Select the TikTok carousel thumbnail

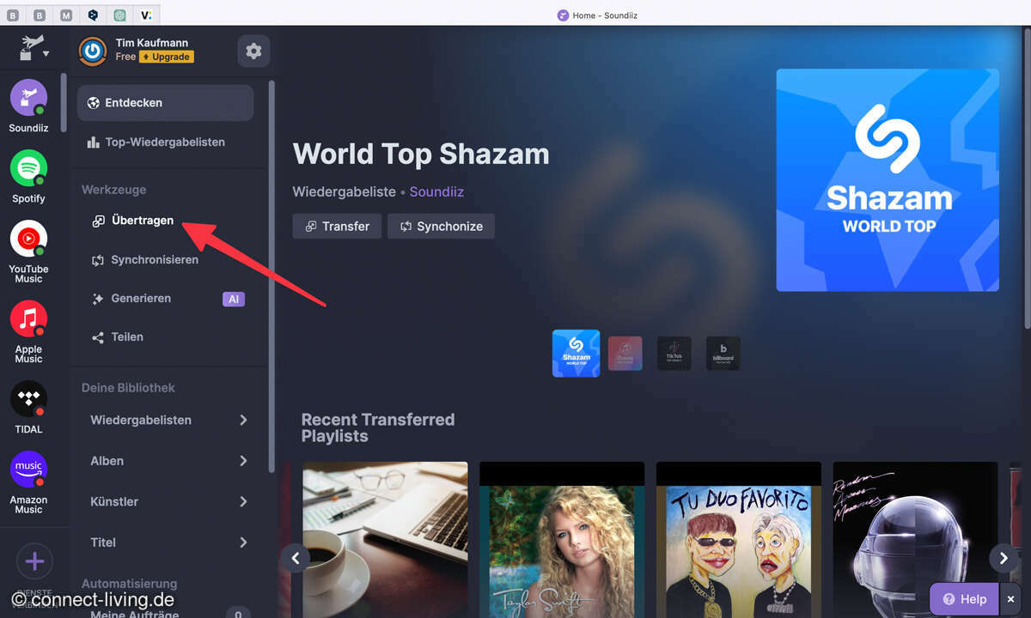click(674, 353)
